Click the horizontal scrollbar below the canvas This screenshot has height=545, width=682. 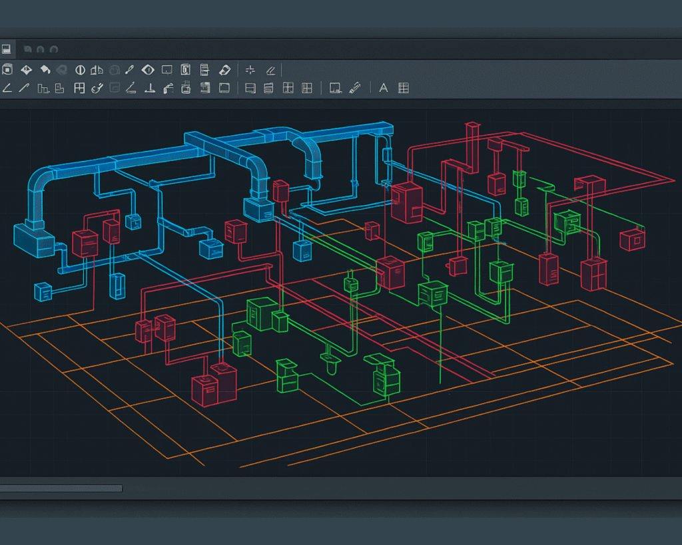click(61, 488)
